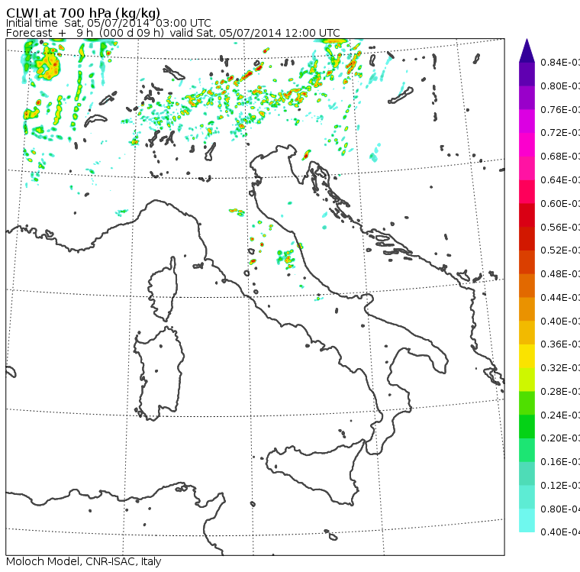This screenshot has height=572, width=580.
Task: Click the 0.12E-03 legend label
Action: (x=560, y=486)
